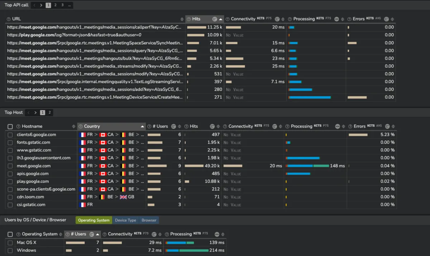Viewport: 430px width, 256px height.
Task: Sort Top Host by # Users arrows
Action: click(180, 127)
